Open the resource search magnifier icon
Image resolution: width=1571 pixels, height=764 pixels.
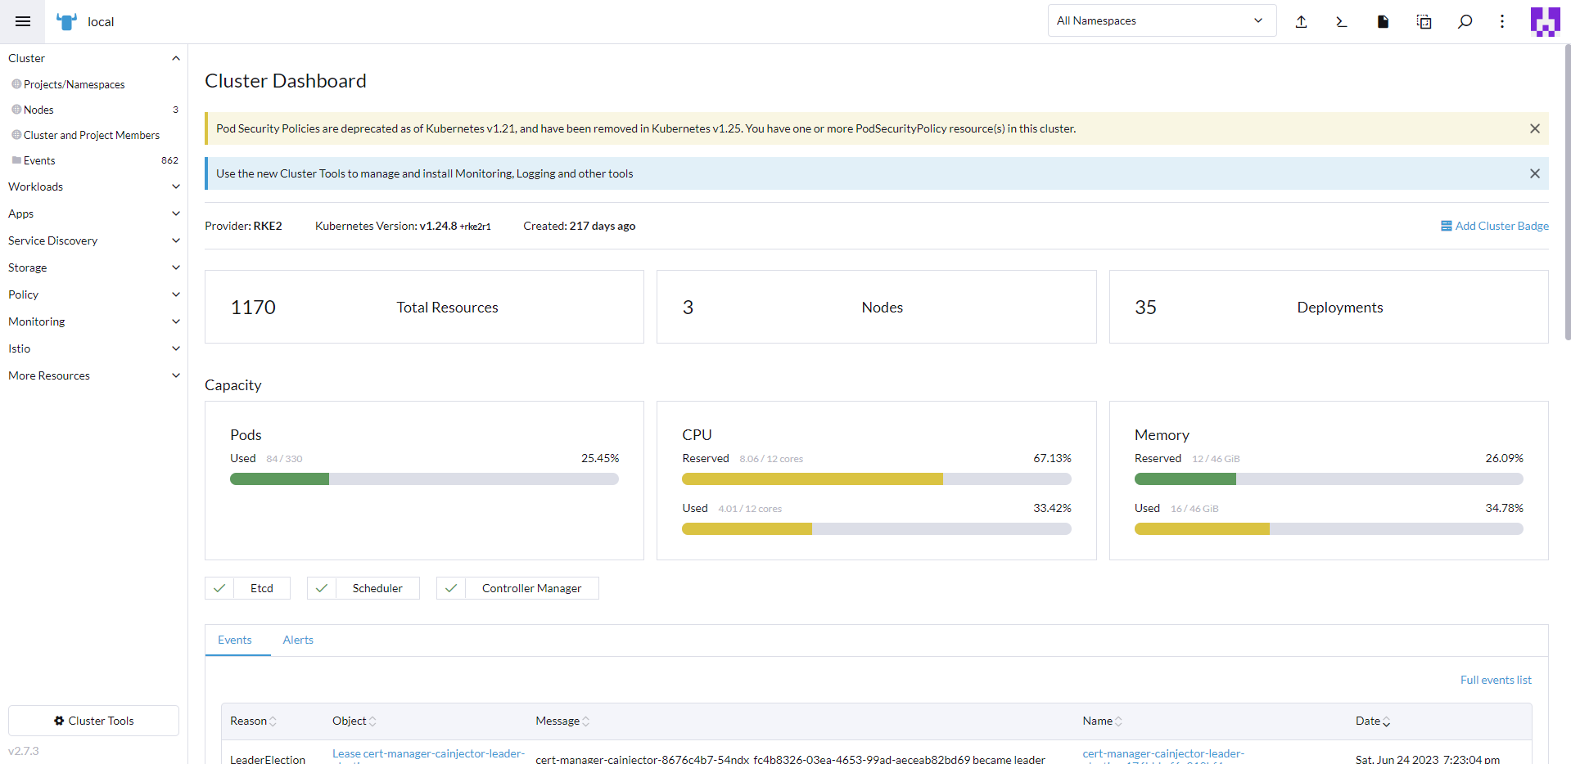click(x=1465, y=21)
